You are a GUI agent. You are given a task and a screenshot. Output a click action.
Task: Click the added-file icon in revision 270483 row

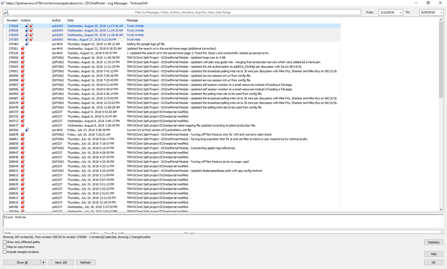[x=27, y=44]
